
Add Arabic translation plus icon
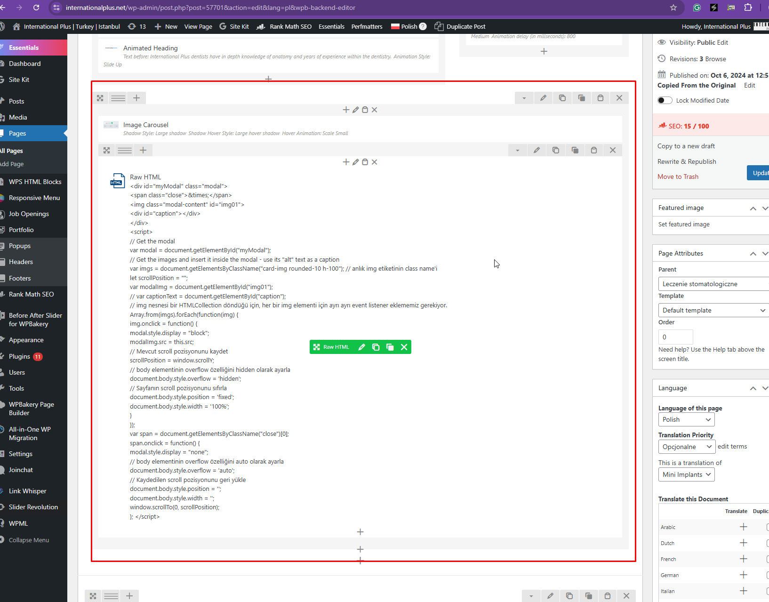pyautogui.click(x=744, y=527)
